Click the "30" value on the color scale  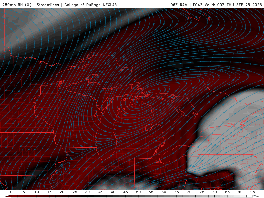[x=87, y=192]
